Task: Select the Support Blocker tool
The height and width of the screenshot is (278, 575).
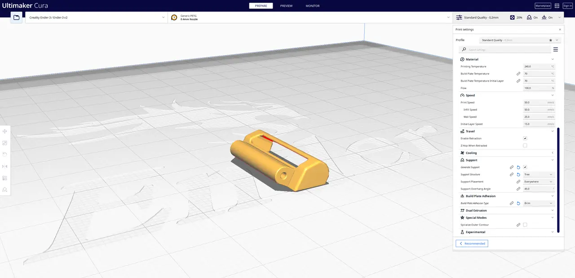Action: (x=5, y=190)
